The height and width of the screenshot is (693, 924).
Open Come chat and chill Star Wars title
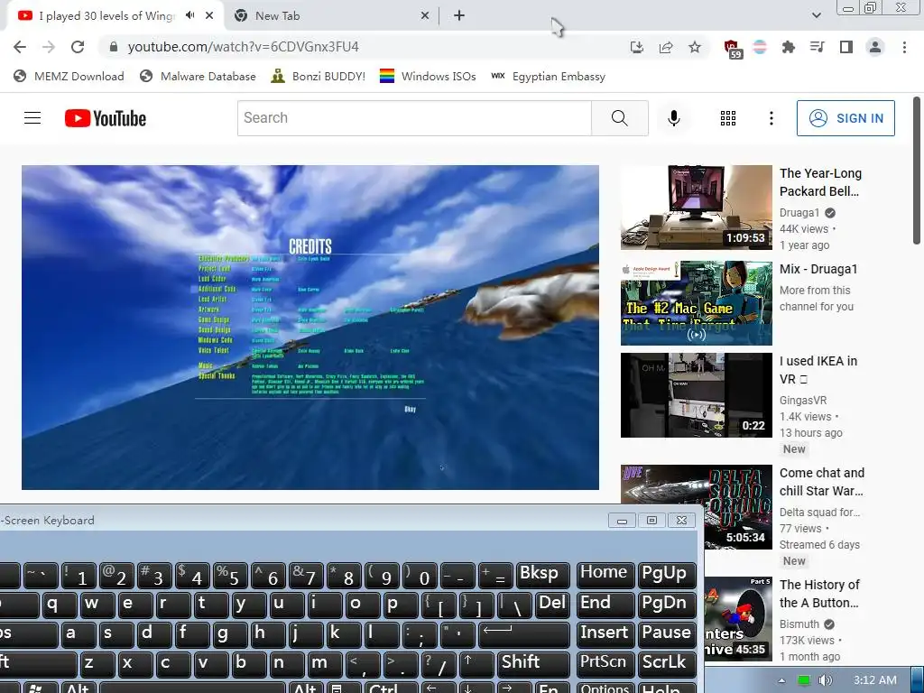(821, 482)
